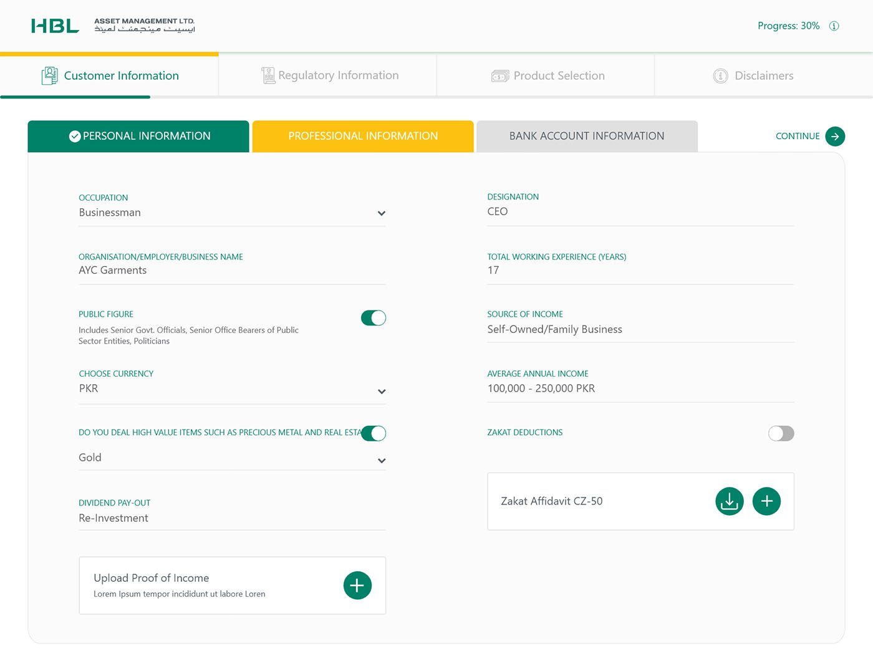Click the Upload Proof of Income title

[151, 578]
